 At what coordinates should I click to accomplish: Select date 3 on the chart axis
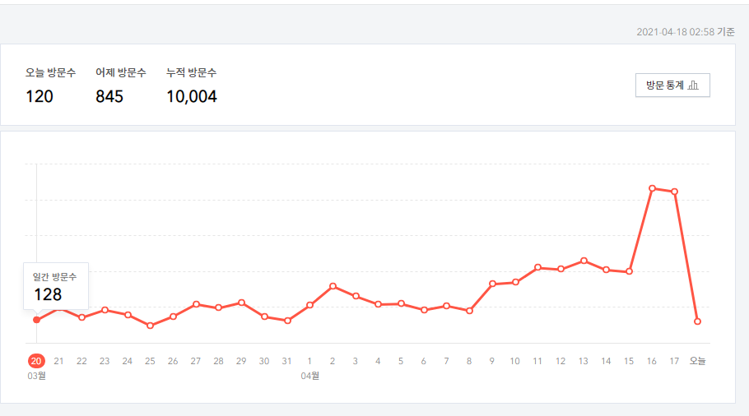(355, 361)
